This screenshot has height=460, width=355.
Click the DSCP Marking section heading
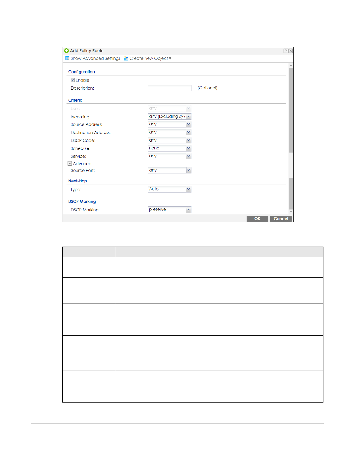82,201
